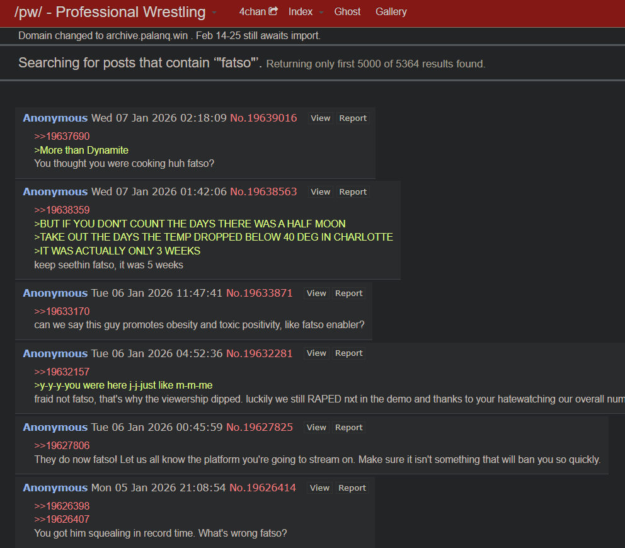
Task: Click the /pw/ - Professional Wrestling title
Action: pyautogui.click(x=110, y=12)
